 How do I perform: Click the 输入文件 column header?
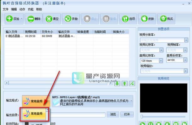[x=14, y=32]
